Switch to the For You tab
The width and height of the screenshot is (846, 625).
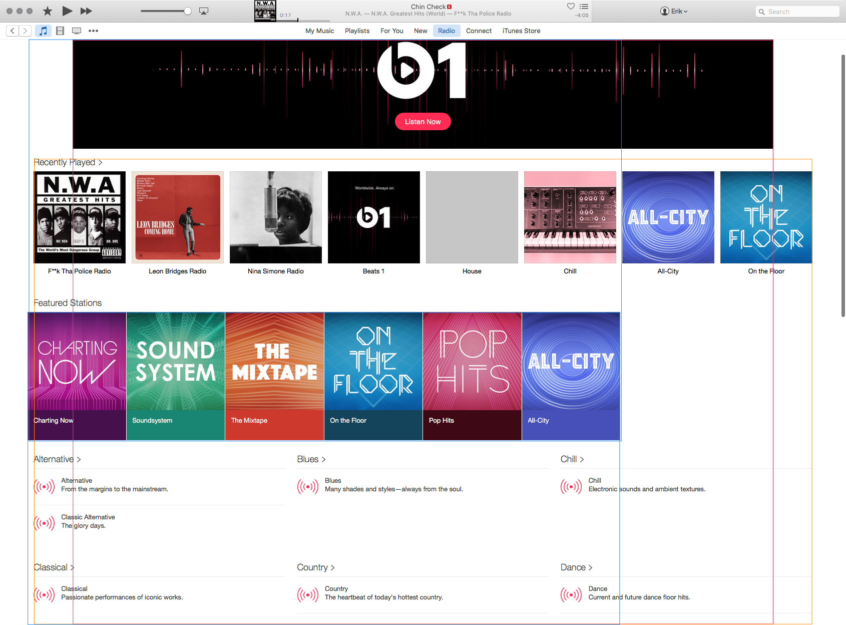(391, 31)
